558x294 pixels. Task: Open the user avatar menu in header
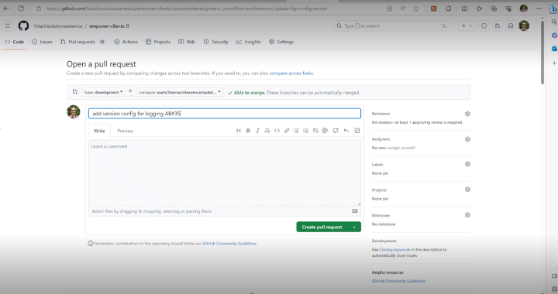tap(524, 26)
